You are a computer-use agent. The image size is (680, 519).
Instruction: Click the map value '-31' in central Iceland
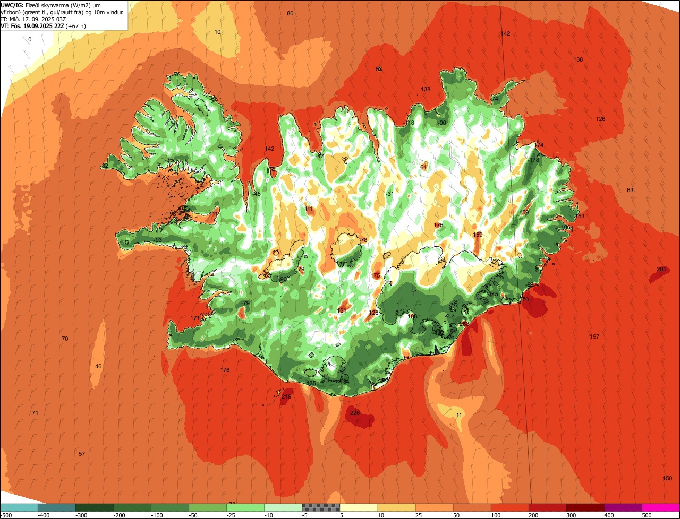click(390, 194)
